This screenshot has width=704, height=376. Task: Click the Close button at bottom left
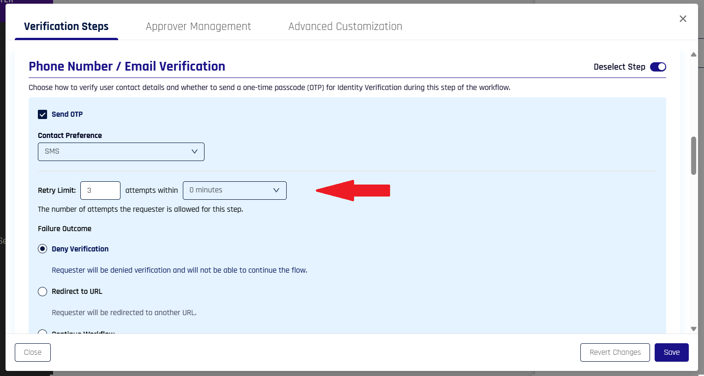[x=33, y=352]
